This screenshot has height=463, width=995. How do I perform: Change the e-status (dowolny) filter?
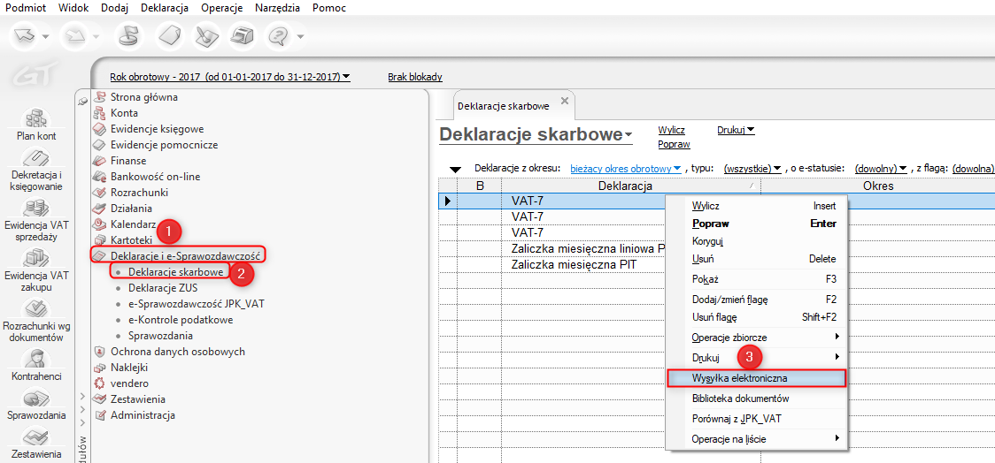coord(881,169)
